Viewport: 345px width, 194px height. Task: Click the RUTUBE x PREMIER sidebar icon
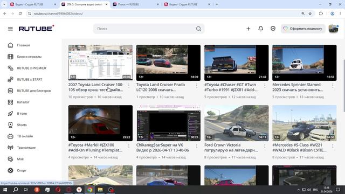click(x=10, y=68)
